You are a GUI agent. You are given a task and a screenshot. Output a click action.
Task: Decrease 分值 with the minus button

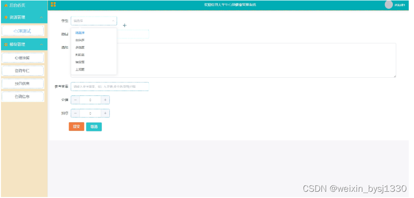pos(75,100)
